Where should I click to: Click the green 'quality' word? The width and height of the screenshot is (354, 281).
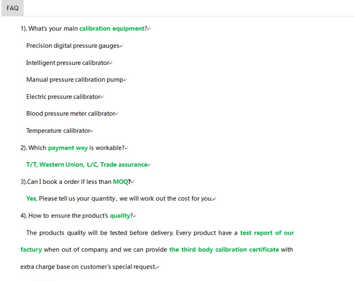[x=120, y=216]
